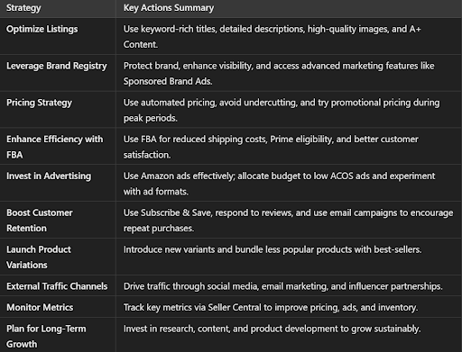The width and height of the screenshot is (462, 352).
Task: Click the Strategy column header
Action: click(23, 8)
